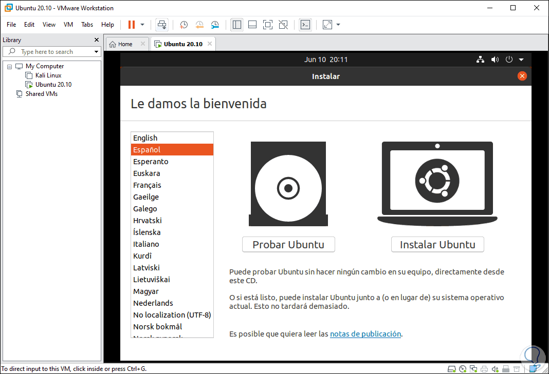Pause the VM with the orange suspend icon
This screenshot has height=374, width=549.
click(132, 25)
